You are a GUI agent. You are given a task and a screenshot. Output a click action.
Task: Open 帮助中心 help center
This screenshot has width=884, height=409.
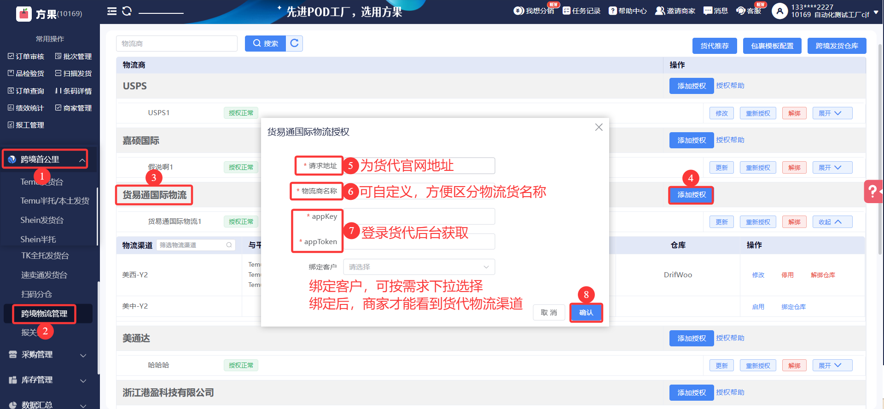click(x=628, y=11)
